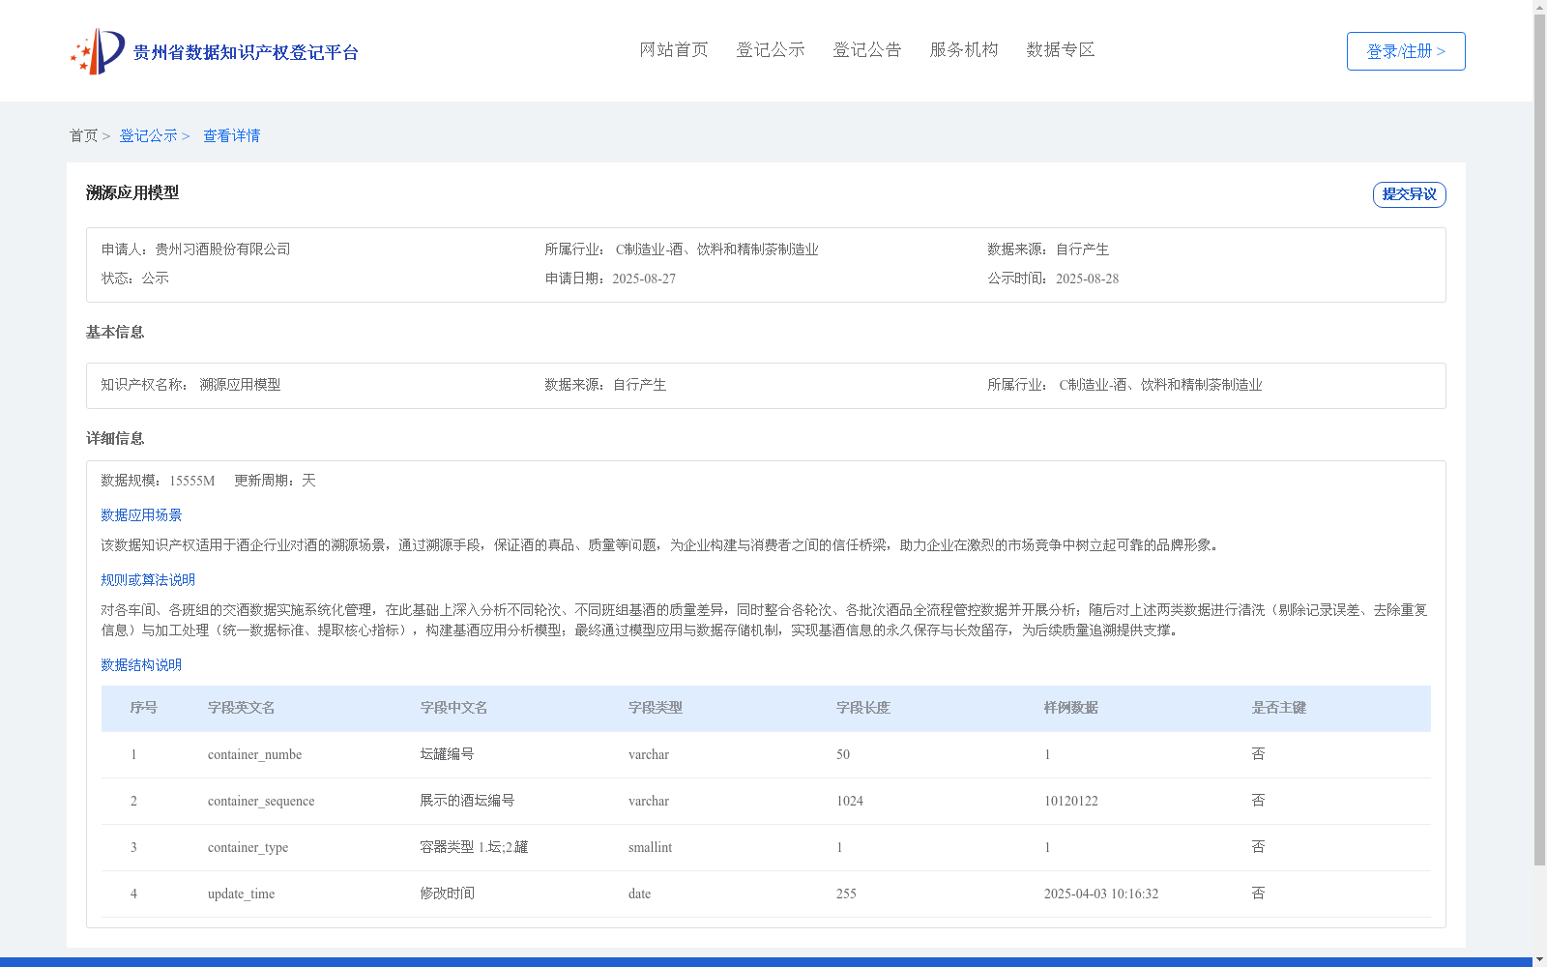The height and width of the screenshot is (967, 1547).
Task: Click the site title 贵州省数据知识产权登记平台
Action: pos(246,52)
